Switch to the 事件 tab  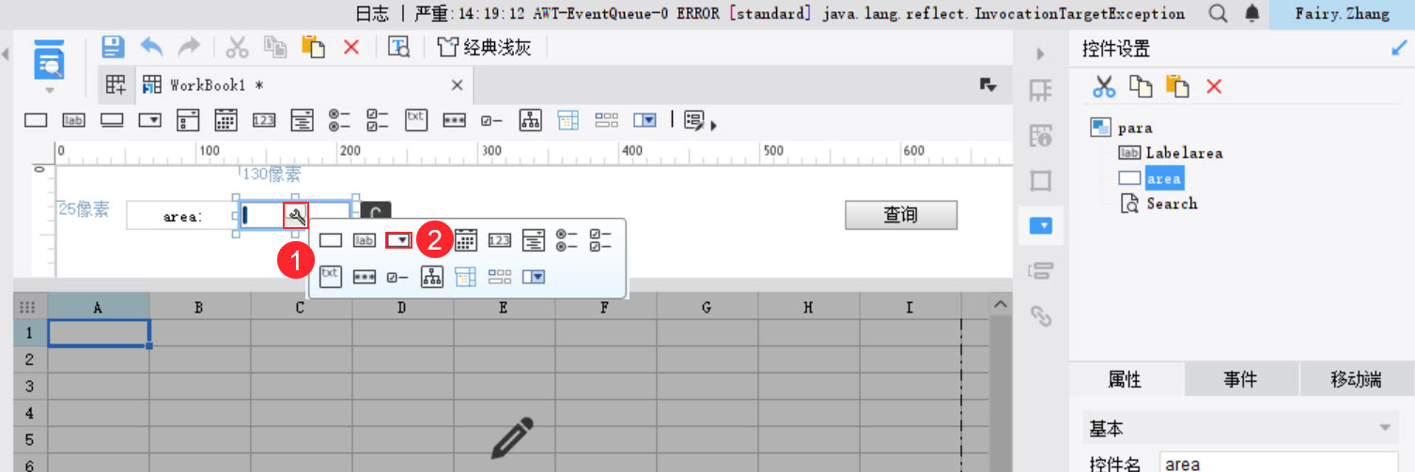[x=1240, y=379]
